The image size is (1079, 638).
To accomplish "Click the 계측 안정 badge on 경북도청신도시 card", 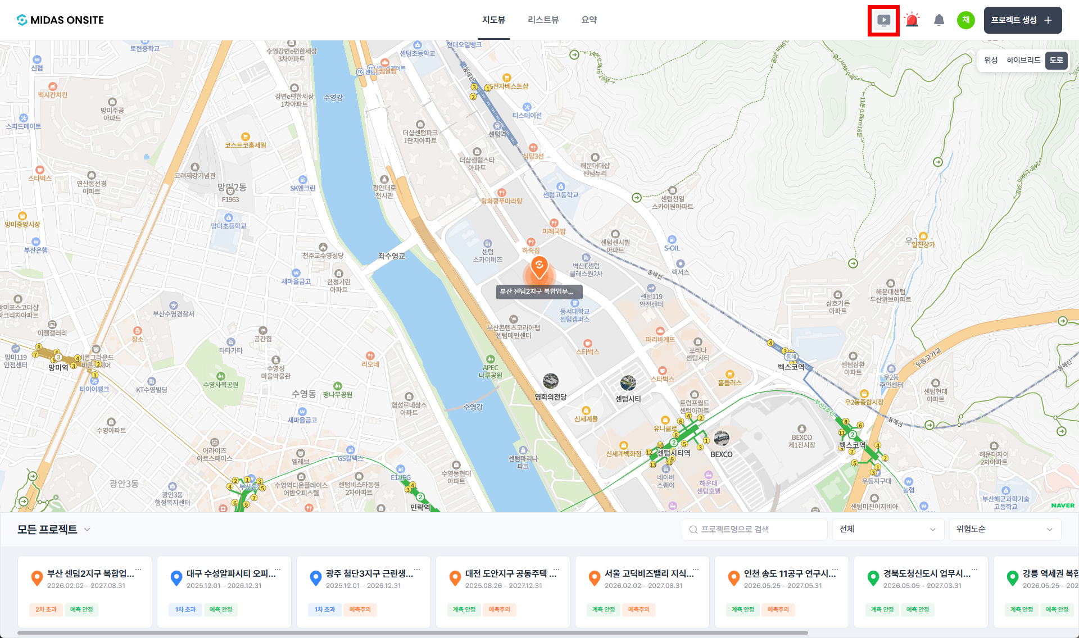I will [882, 609].
